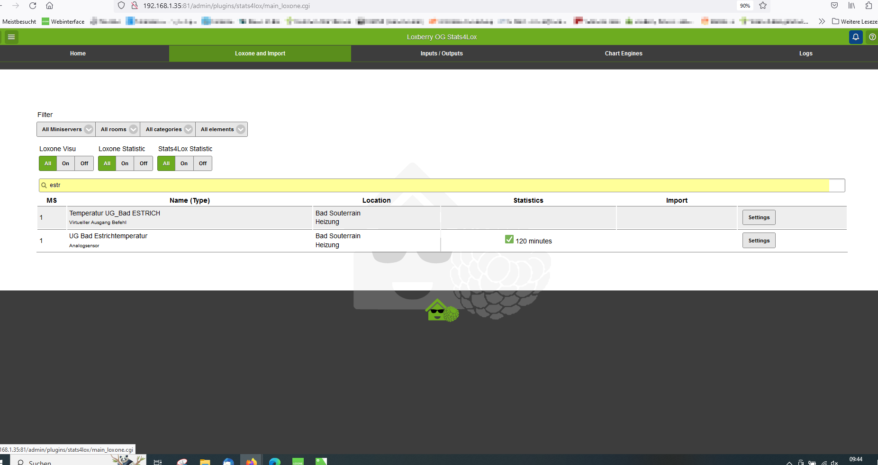Set Loxone Visu filter to Off
The width and height of the screenshot is (878, 465).
click(84, 163)
